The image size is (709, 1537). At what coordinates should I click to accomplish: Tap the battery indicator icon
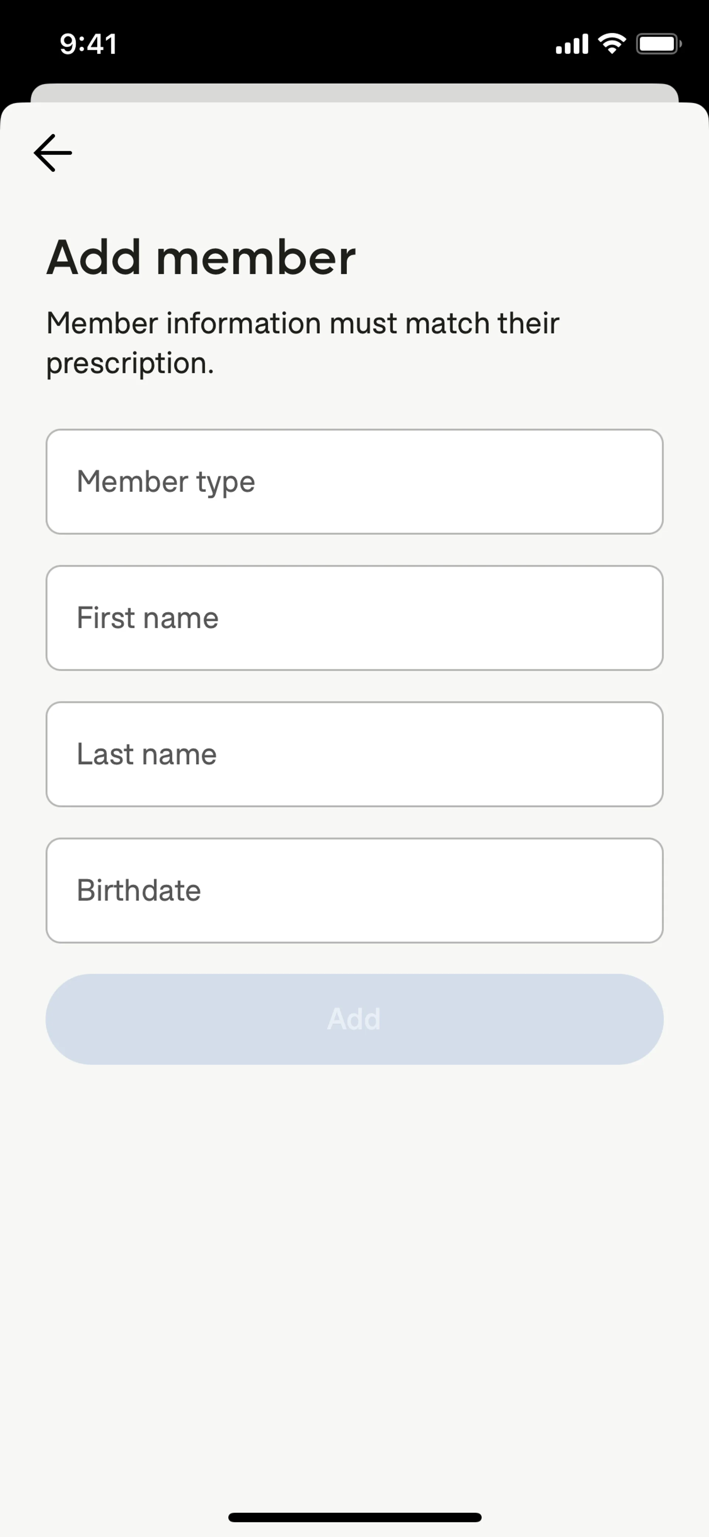coord(658,44)
